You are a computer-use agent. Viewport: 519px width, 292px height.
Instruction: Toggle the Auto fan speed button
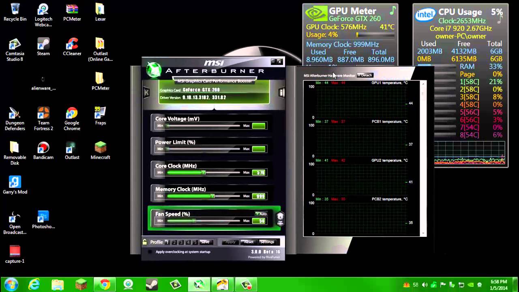tap(261, 214)
